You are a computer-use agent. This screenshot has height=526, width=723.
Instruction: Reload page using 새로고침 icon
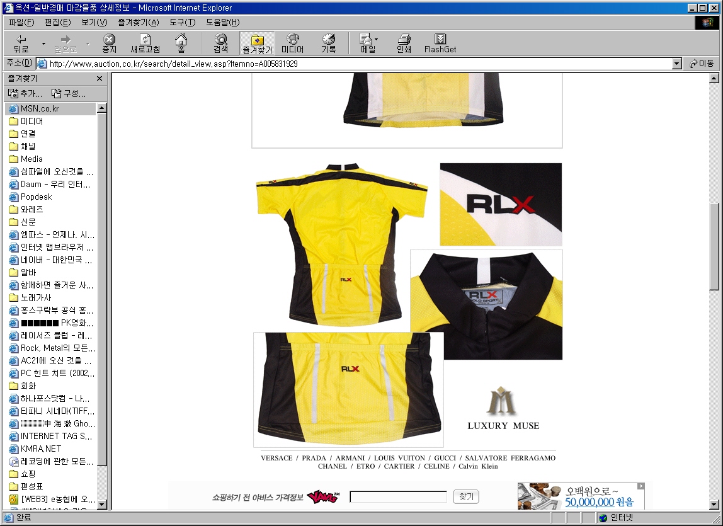point(145,44)
